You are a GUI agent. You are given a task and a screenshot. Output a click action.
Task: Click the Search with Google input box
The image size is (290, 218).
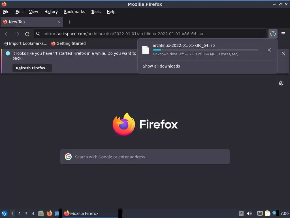point(145,157)
